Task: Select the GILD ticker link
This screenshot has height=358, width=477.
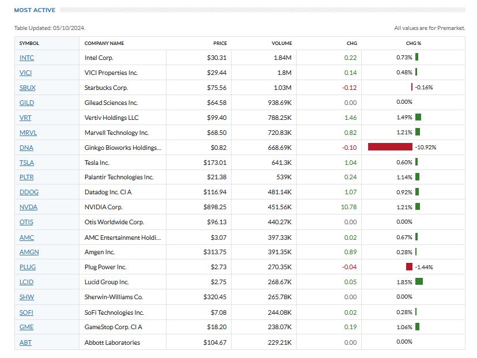Action: click(x=26, y=103)
